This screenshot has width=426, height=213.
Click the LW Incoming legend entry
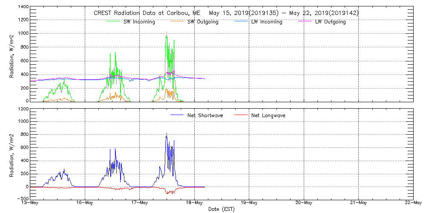click(266, 22)
